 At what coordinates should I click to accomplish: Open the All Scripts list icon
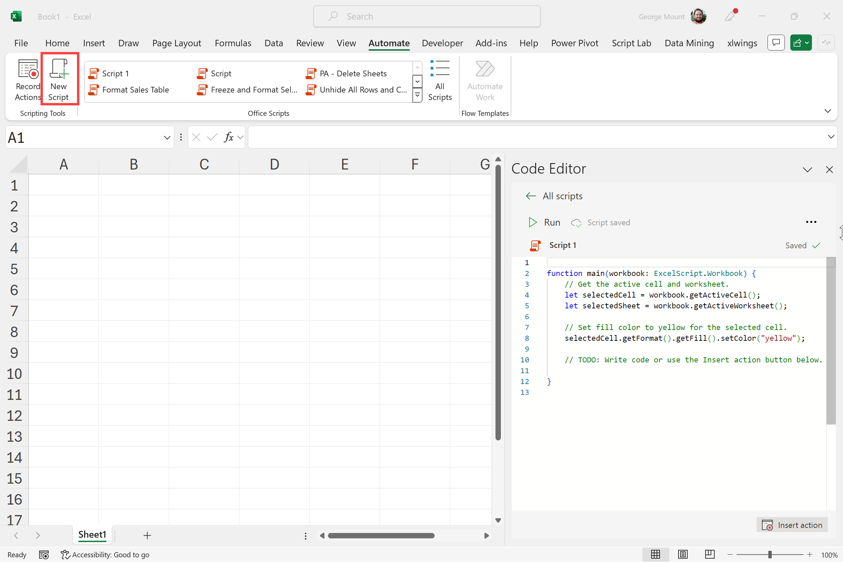440,69
